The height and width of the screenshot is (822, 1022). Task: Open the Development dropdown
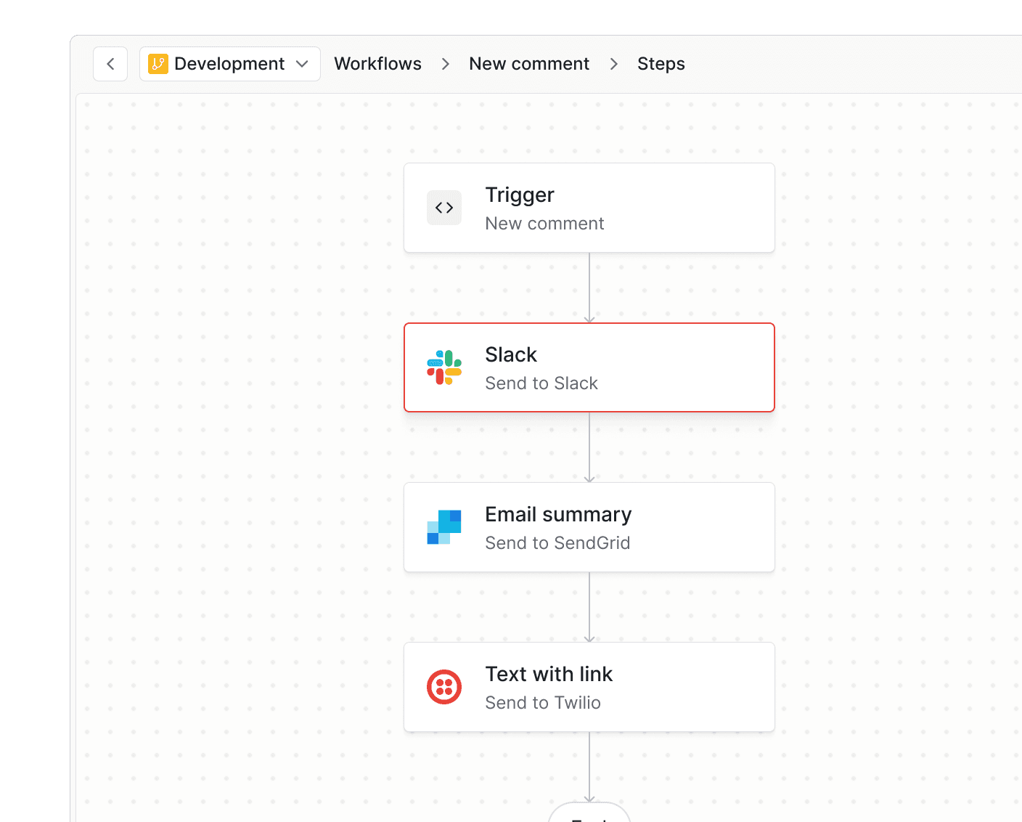229,63
